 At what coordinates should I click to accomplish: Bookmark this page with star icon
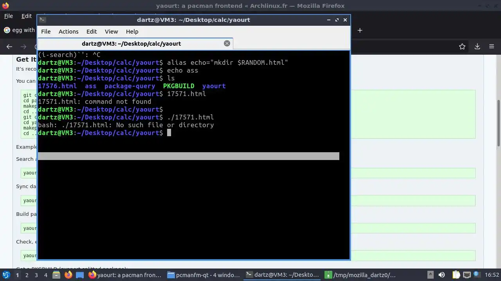point(462,46)
